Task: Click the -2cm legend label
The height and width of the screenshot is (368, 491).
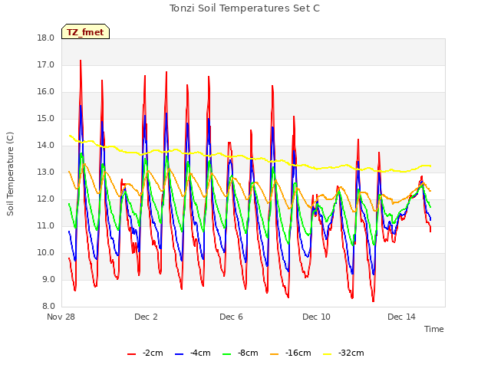Action: click(x=153, y=353)
